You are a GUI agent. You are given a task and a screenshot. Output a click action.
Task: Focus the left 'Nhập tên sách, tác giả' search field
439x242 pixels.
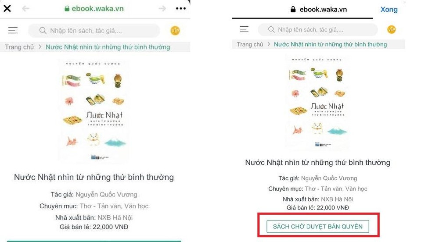coord(94,30)
